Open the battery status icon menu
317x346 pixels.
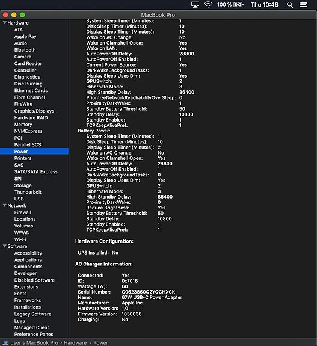click(x=238, y=5)
